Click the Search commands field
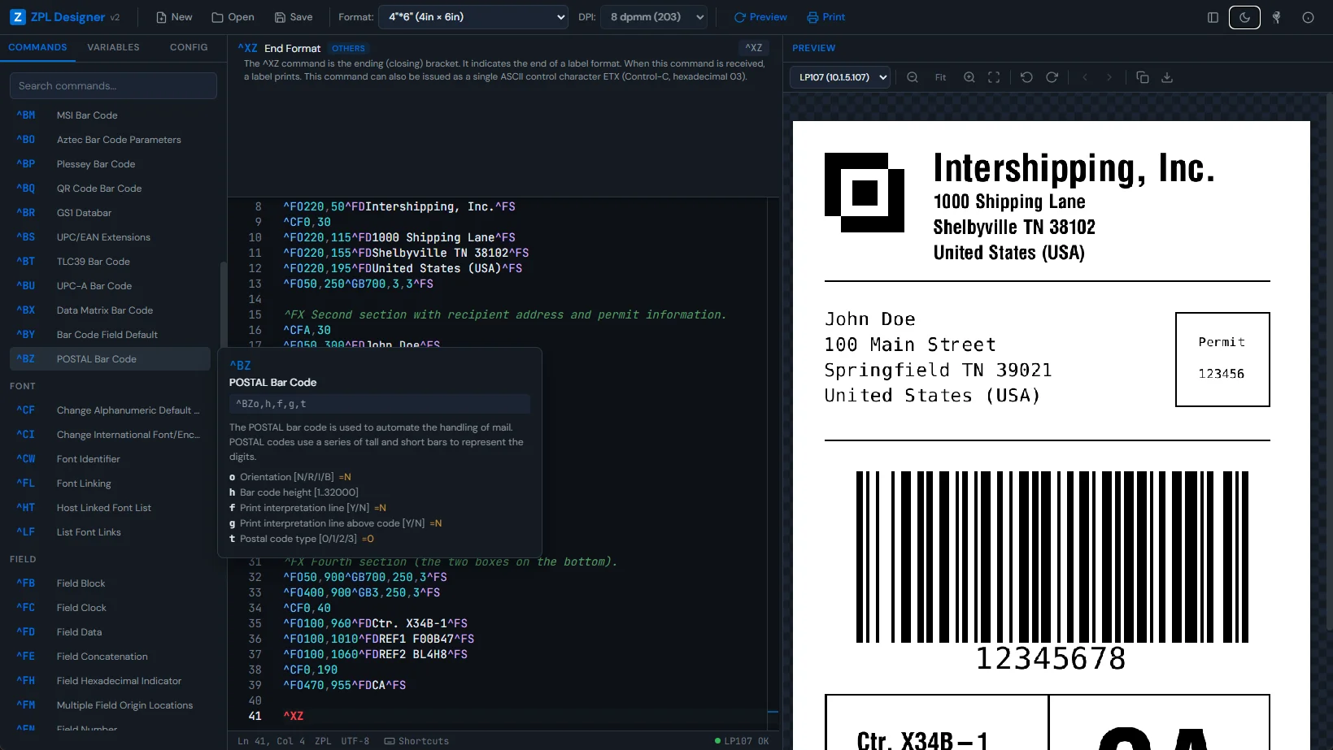 (113, 85)
